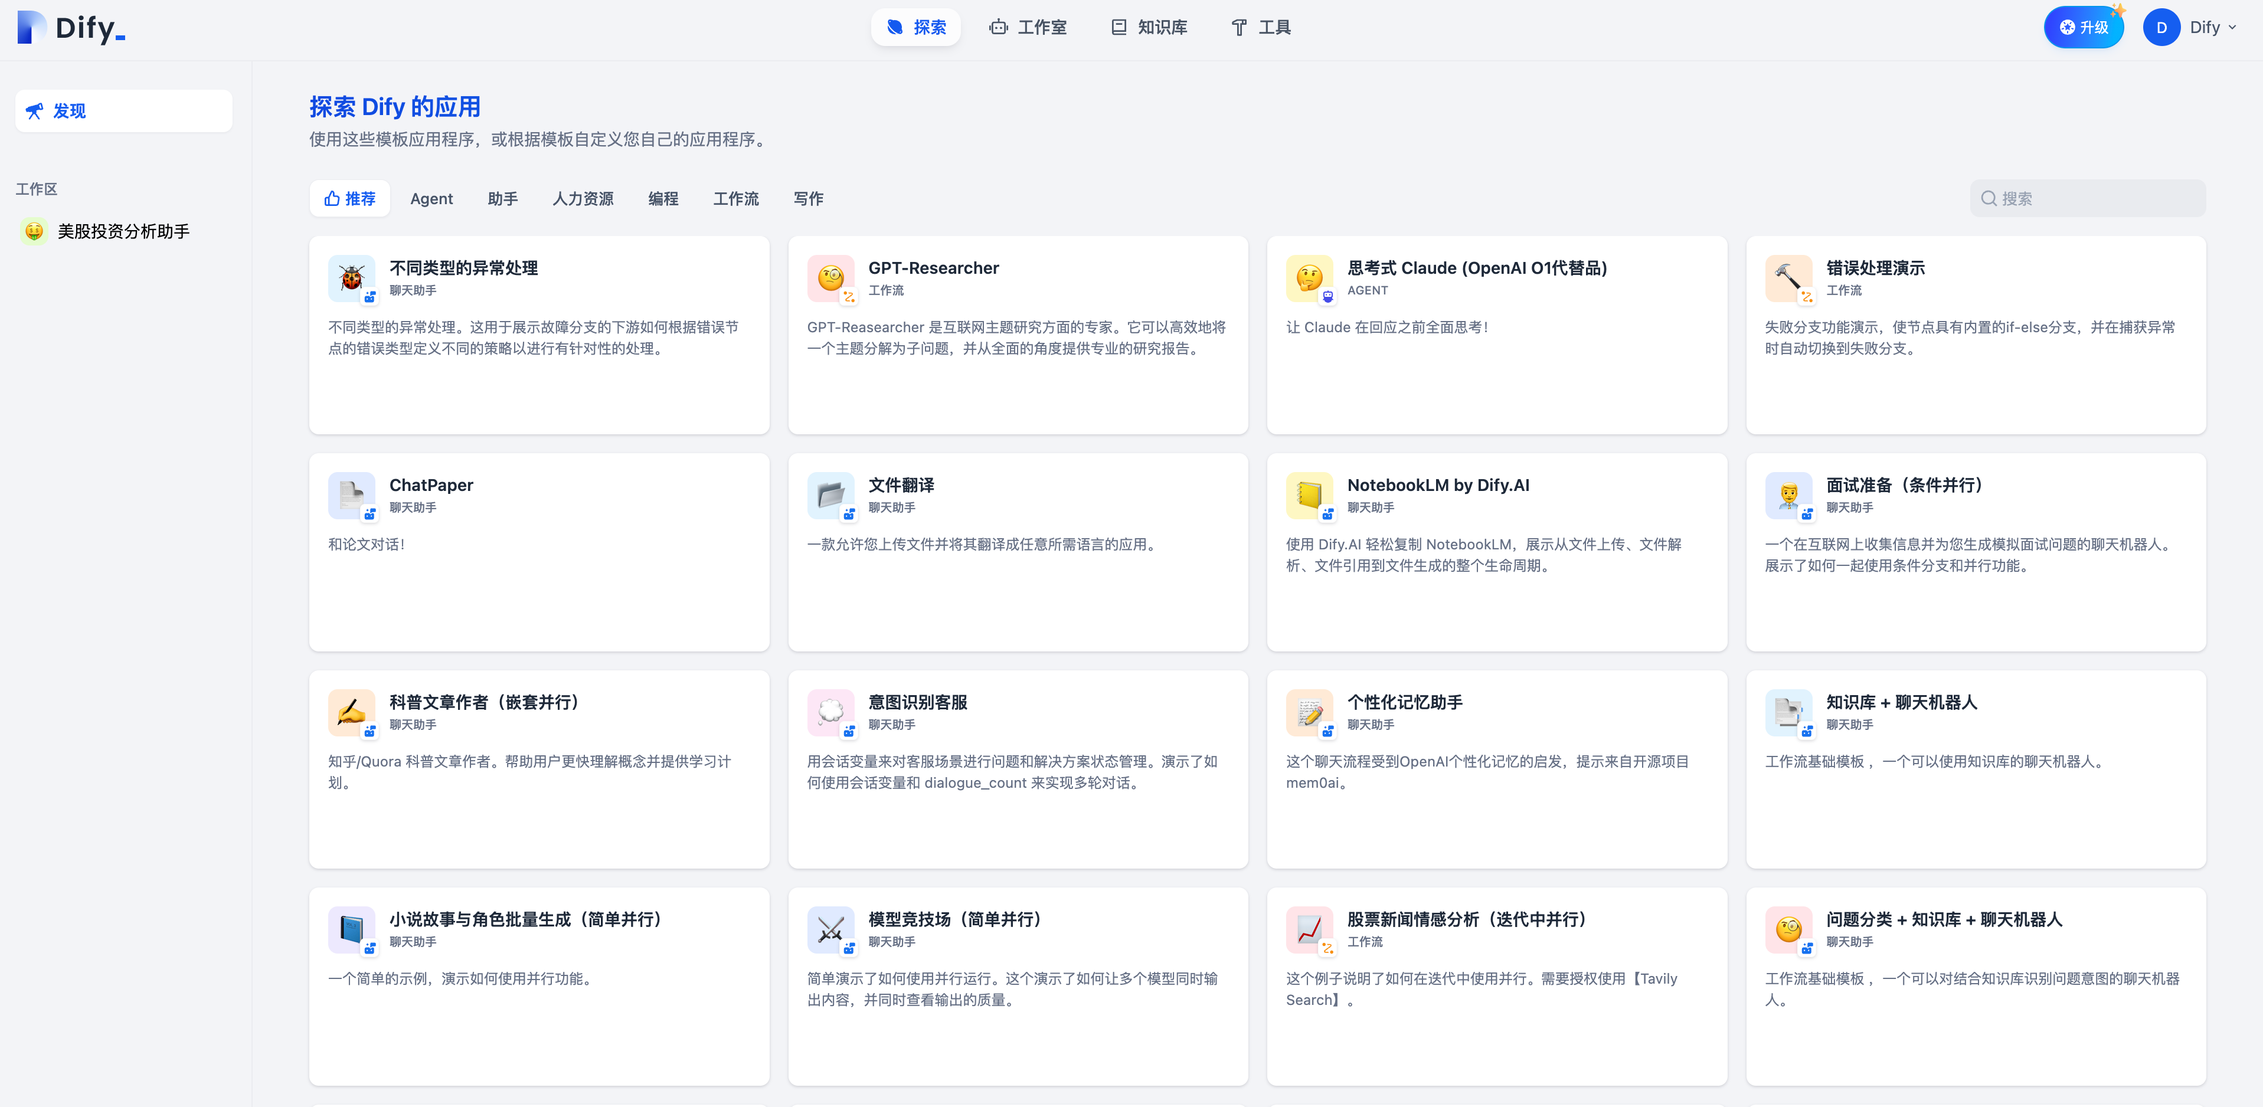Screen dimensions: 2263x1107
Task: Click thinking face icon of 思考式 Claude
Action: [1309, 279]
